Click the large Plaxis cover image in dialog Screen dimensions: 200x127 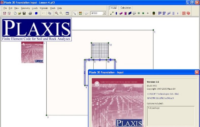[x=118, y=103]
